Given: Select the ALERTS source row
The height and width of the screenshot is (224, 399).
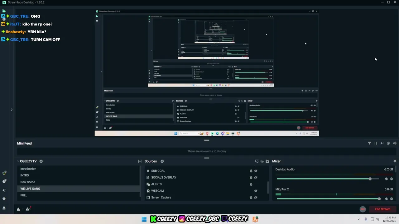Looking at the screenshot, I should (206, 184).
